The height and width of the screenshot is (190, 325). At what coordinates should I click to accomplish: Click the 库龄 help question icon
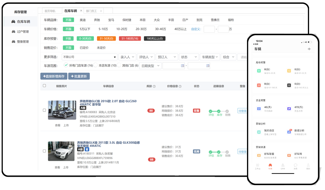(154, 87)
